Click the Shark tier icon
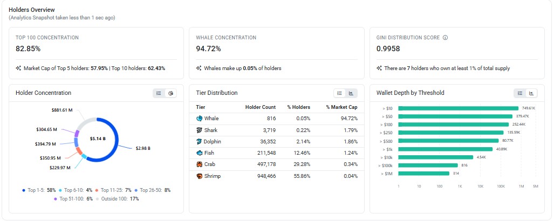The height and width of the screenshot is (221, 554). [199, 130]
